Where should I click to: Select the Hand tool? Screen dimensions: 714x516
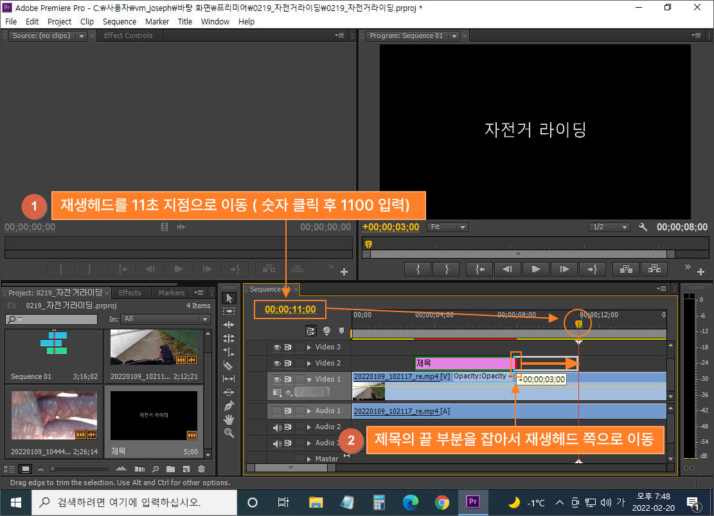pos(229,419)
